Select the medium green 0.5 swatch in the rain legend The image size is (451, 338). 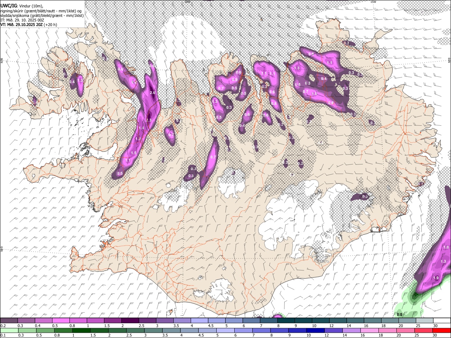point(45,330)
